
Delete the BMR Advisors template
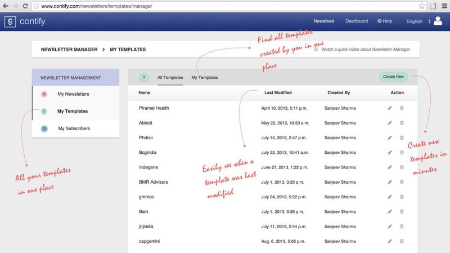[402, 182]
